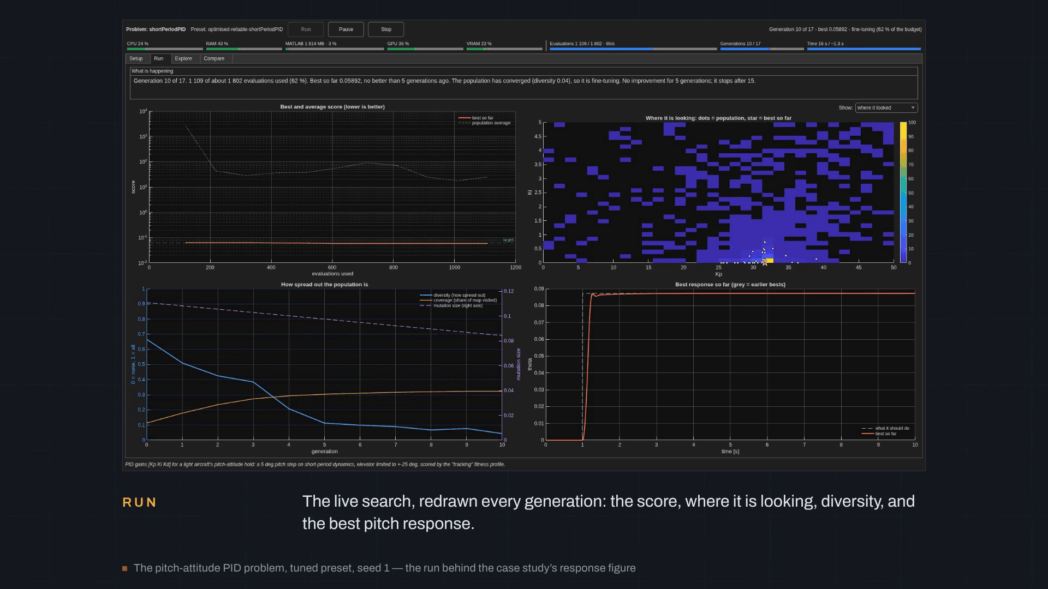The image size is (1048, 589).
Task: Click the VRAM 23 % usage bar
Action: 504,49
